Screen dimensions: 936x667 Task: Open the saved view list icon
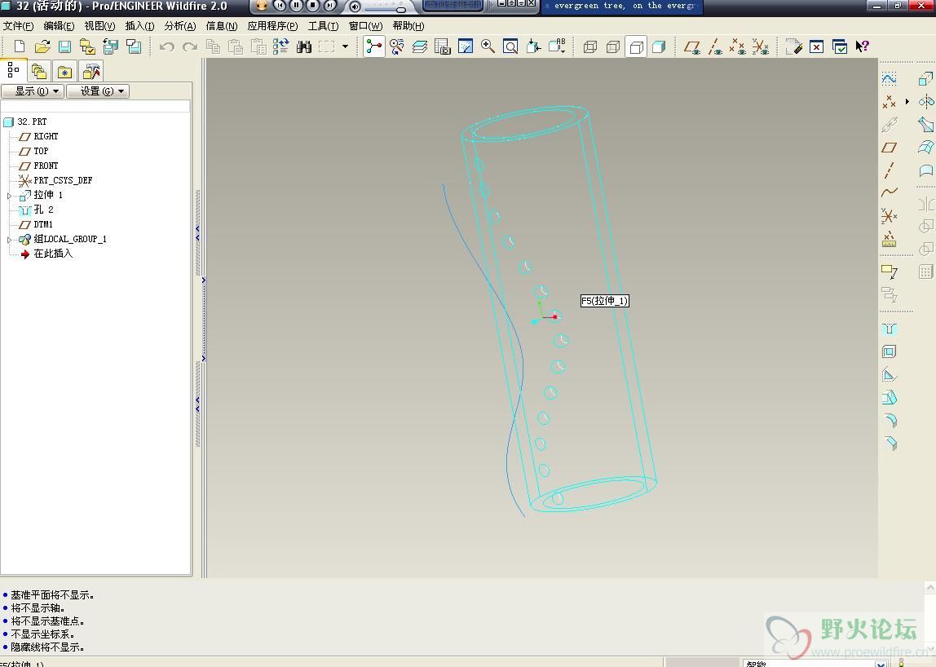[556, 46]
